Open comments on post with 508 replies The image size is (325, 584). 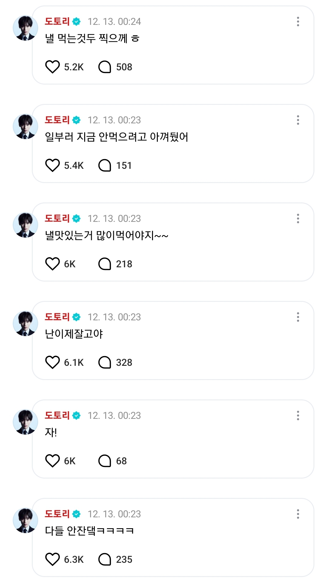tap(105, 67)
